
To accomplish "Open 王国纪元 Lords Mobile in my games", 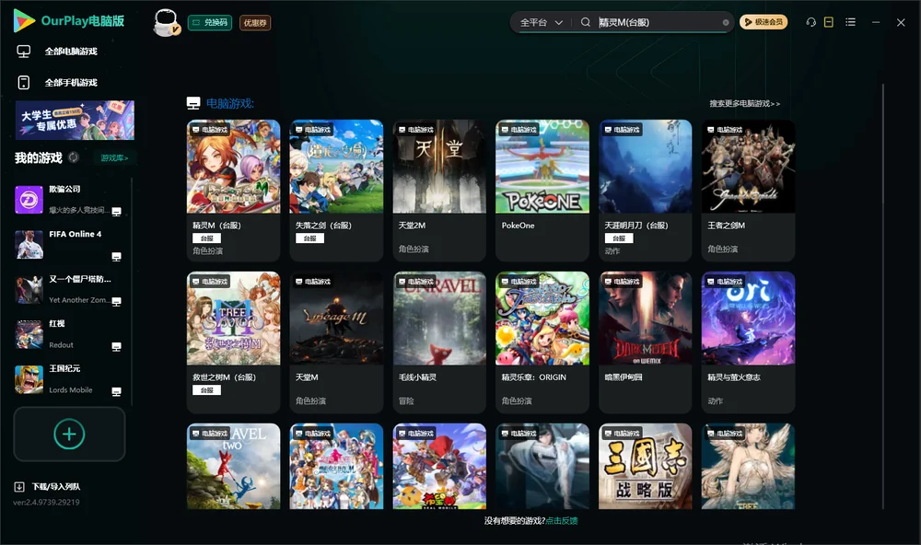I will click(x=69, y=379).
